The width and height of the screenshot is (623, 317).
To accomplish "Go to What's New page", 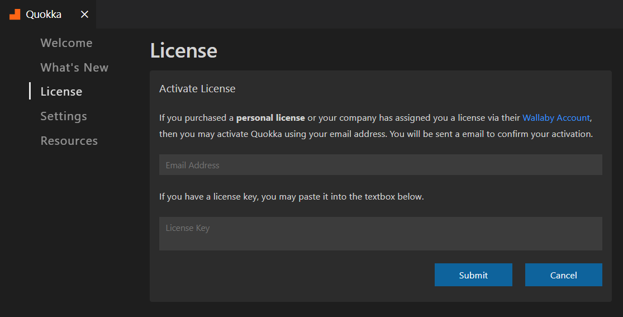I will coord(74,68).
